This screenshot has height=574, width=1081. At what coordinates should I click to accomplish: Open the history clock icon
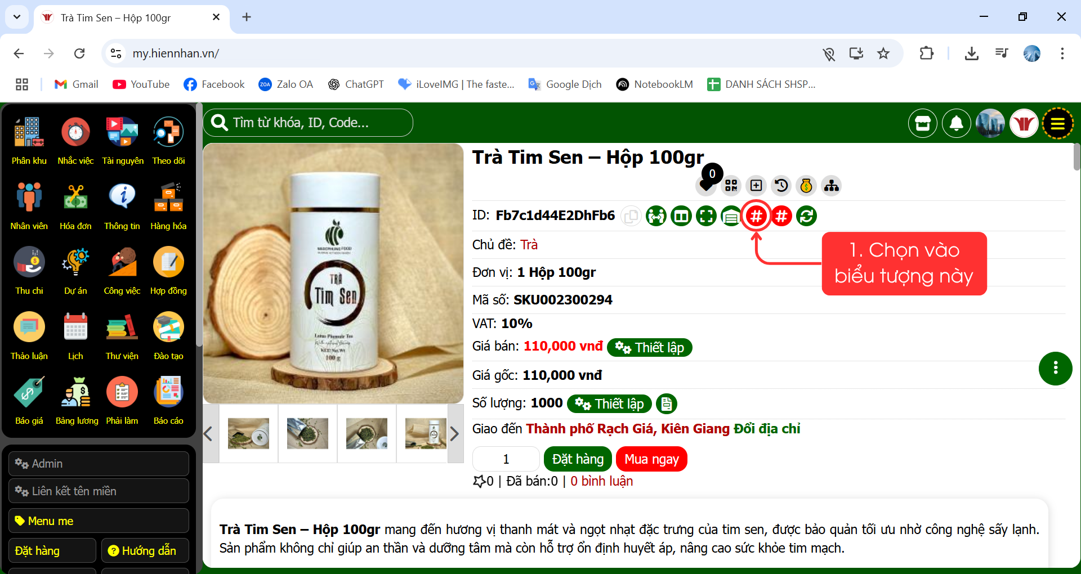(781, 185)
